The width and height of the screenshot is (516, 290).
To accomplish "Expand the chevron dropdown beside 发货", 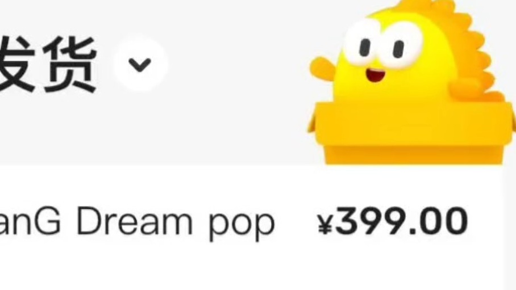I will pyautogui.click(x=140, y=64).
